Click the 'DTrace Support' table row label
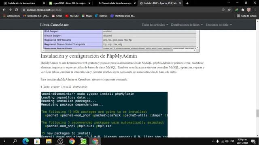 tap(53, 35)
